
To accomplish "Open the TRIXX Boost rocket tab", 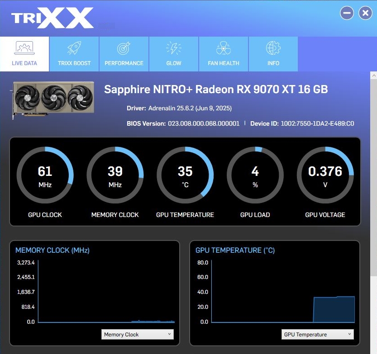I will point(74,54).
